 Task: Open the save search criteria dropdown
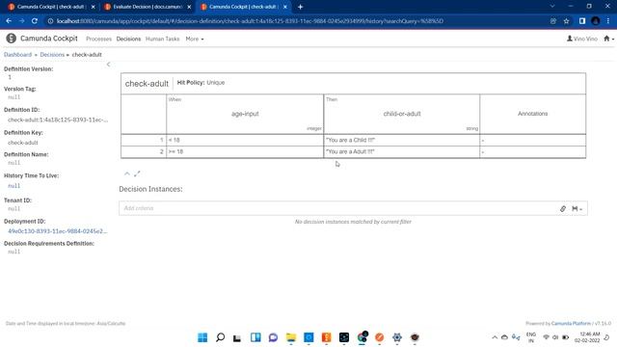(x=577, y=208)
